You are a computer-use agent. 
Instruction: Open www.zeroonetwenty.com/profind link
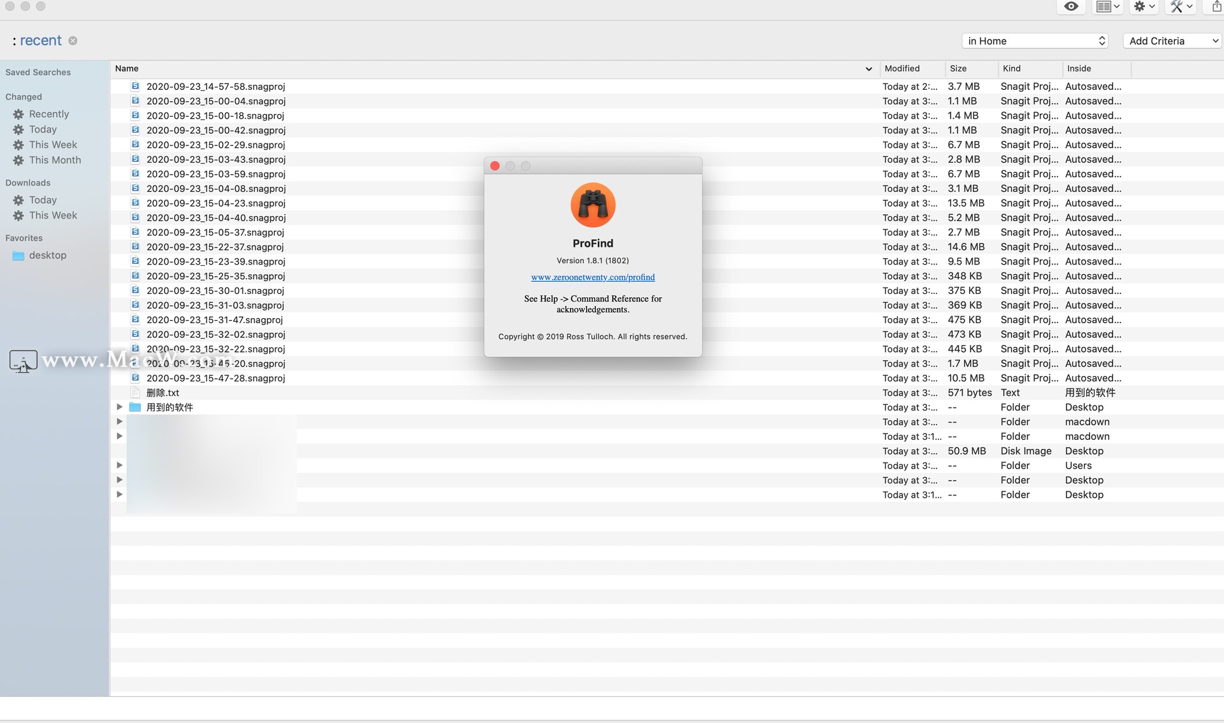point(592,277)
